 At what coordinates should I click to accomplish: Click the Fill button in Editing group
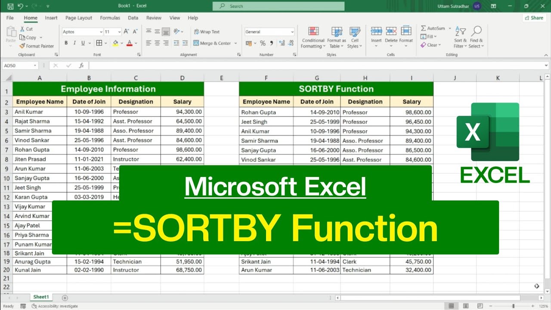[429, 37]
